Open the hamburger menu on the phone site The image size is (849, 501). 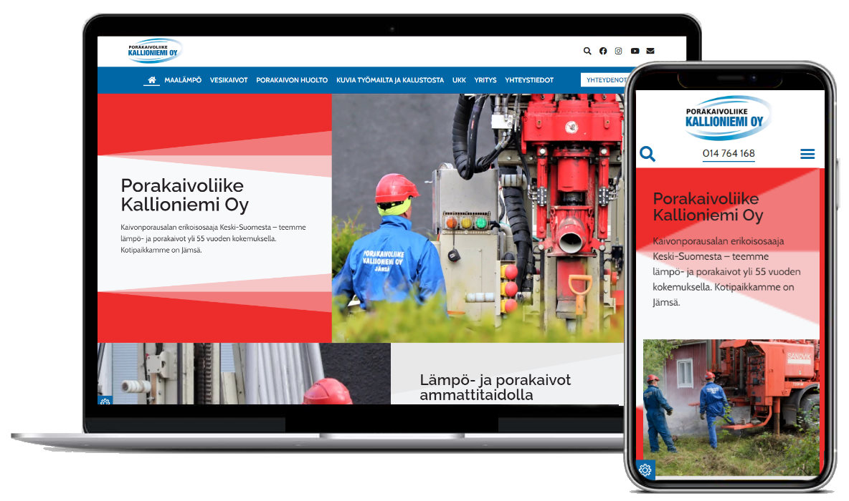(x=807, y=154)
